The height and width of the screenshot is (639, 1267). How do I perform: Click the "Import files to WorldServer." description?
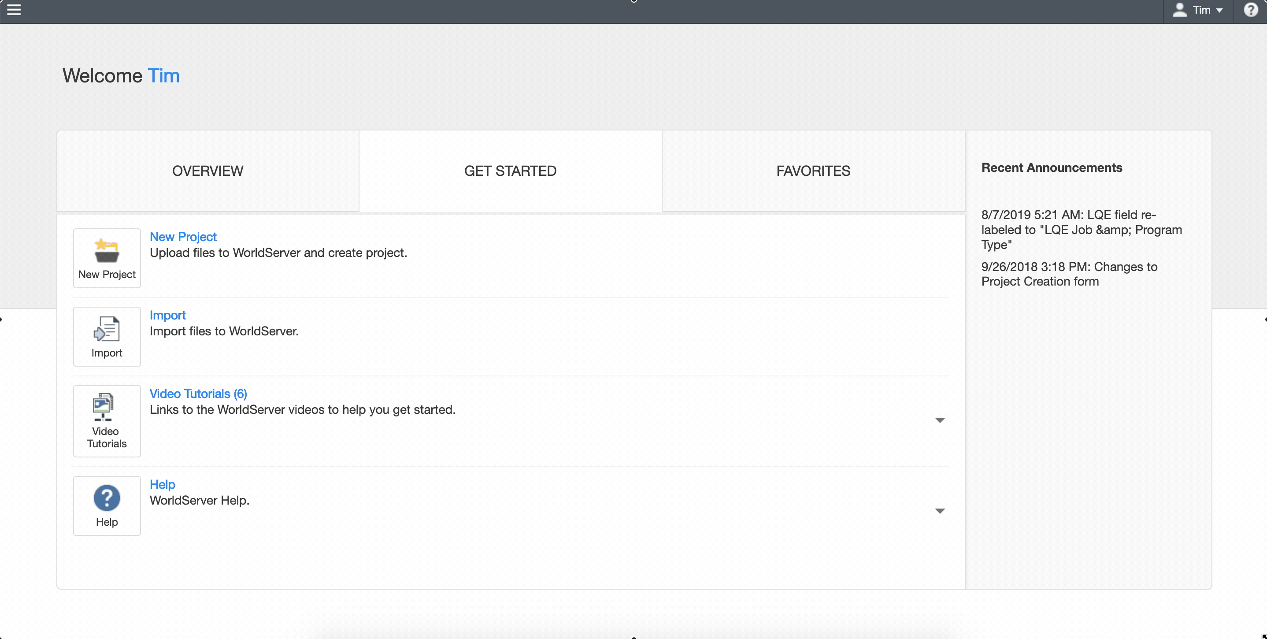pyautogui.click(x=224, y=331)
